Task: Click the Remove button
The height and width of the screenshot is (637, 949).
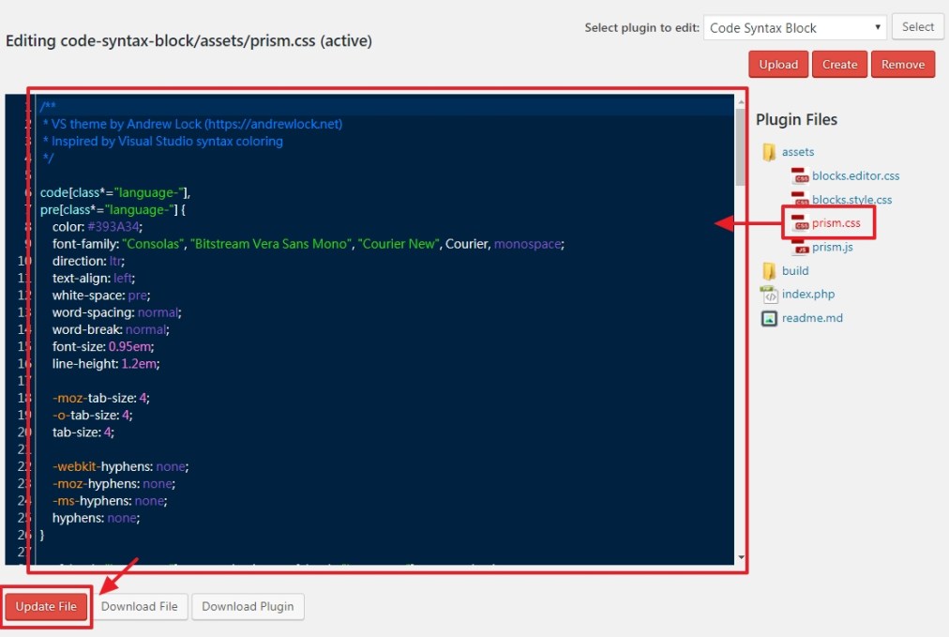Action: pyautogui.click(x=902, y=64)
